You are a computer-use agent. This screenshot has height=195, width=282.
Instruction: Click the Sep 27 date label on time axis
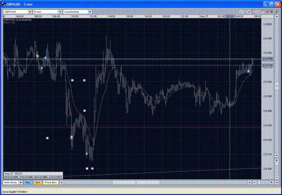[x=204, y=16]
